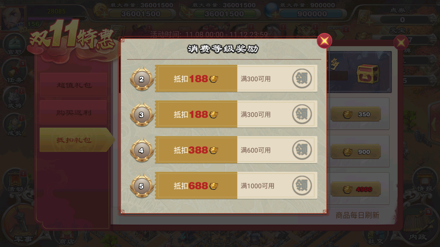Image resolution: width=440 pixels, height=247 pixels.
Task: Claim the level 2 reward with 领 button
Action: coord(302,78)
